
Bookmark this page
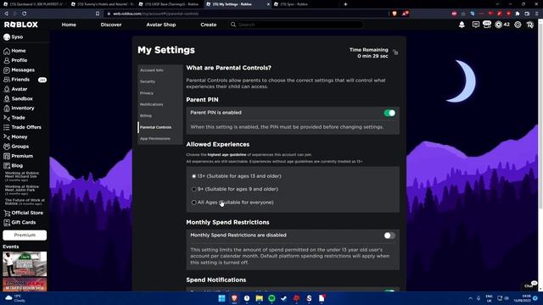[x=98, y=14]
